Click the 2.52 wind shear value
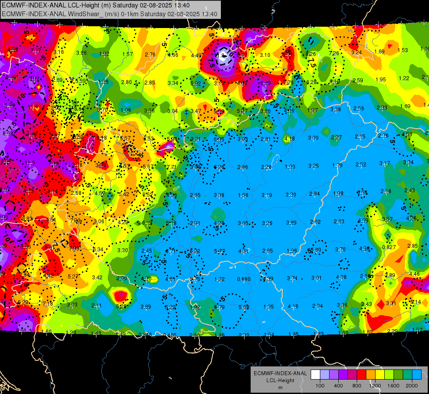 click(x=361, y=164)
